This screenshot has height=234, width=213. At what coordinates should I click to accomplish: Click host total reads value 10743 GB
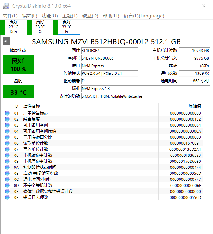[194, 51]
